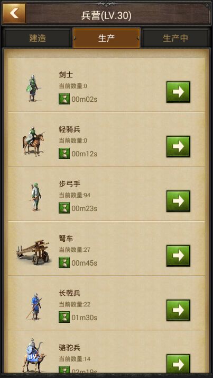Tap the hourglass icon beside 00m02s
213x378 pixels.
[x=64, y=99]
